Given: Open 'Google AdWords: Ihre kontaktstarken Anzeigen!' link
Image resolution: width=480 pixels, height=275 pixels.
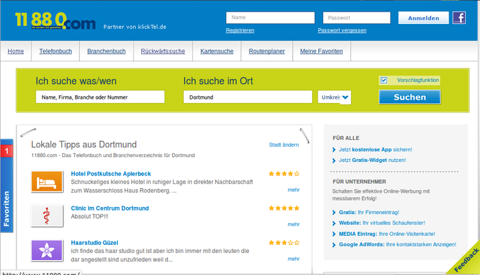Looking at the screenshot, I should click(x=397, y=245).
